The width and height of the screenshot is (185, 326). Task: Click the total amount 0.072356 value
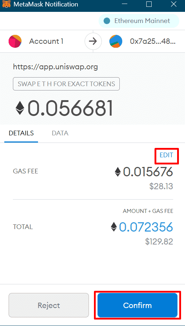coord(146,227)
